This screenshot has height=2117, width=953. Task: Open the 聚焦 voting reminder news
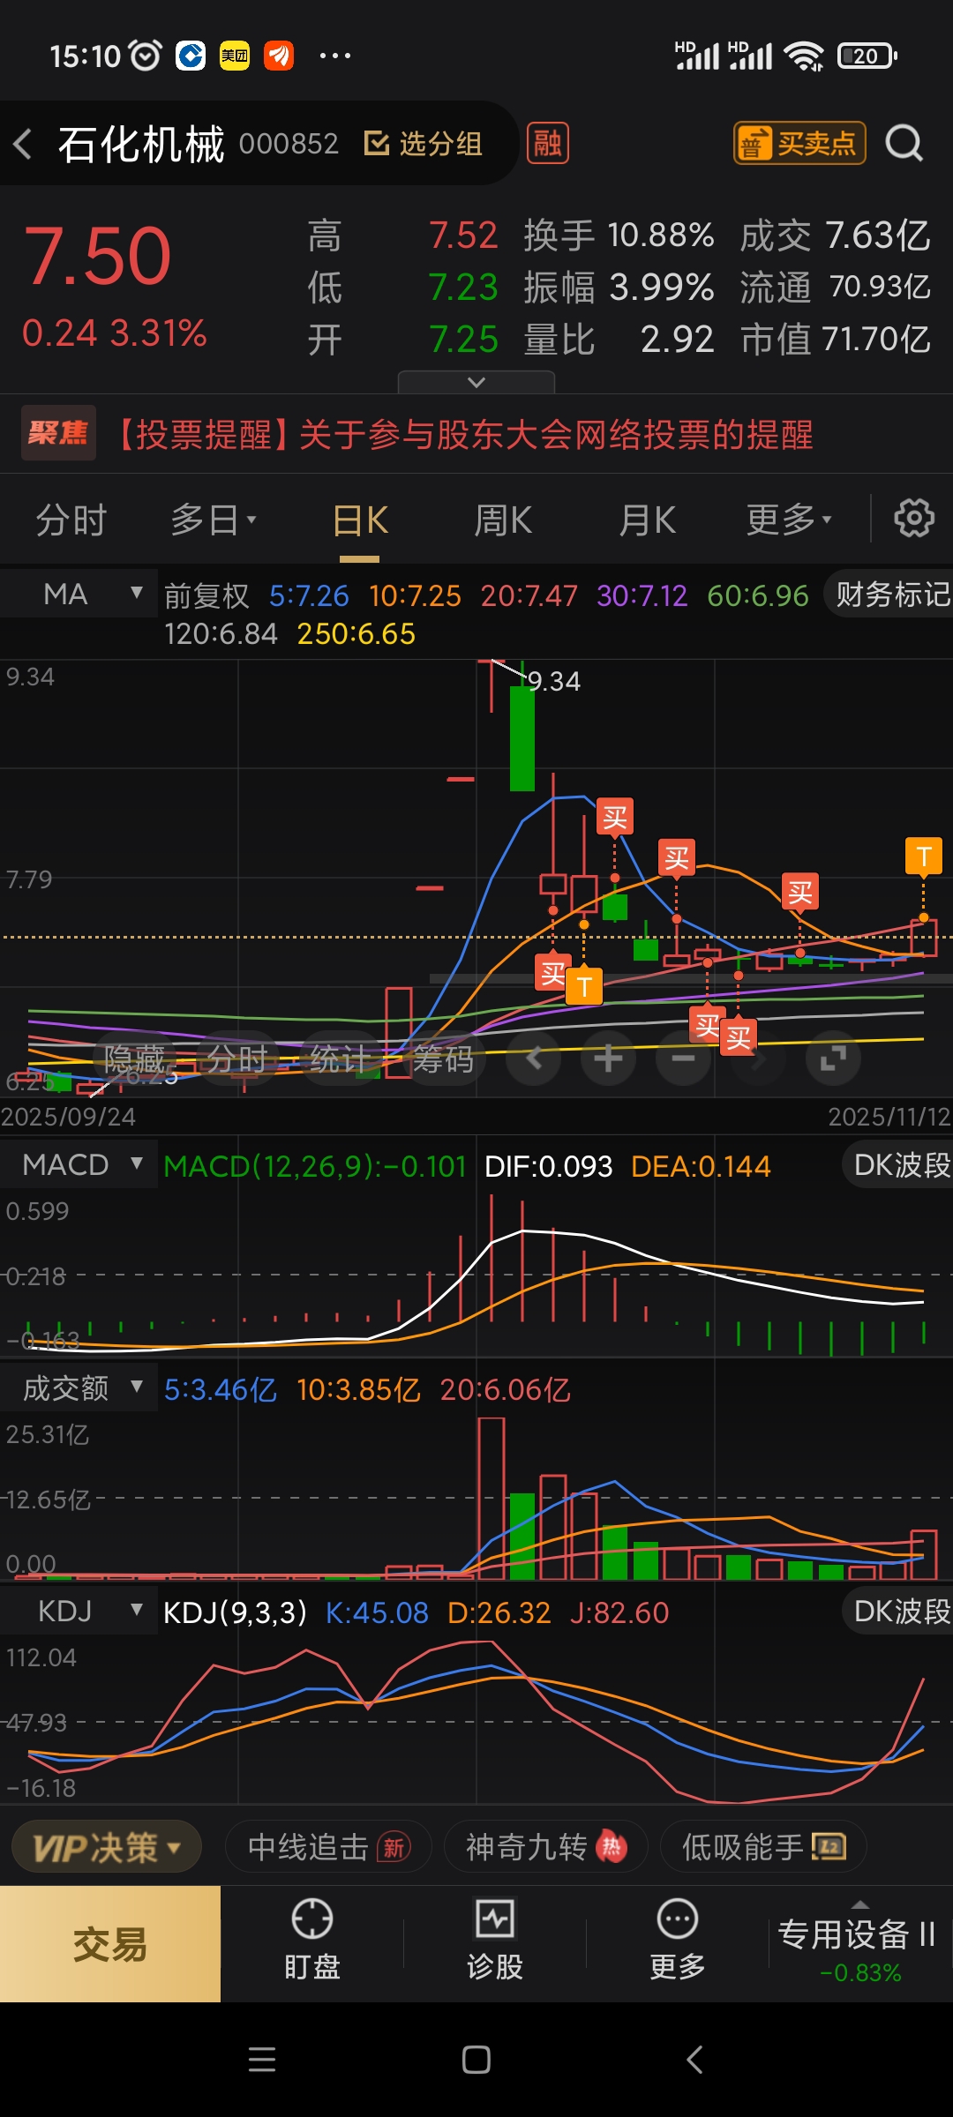tap(476, 434)
